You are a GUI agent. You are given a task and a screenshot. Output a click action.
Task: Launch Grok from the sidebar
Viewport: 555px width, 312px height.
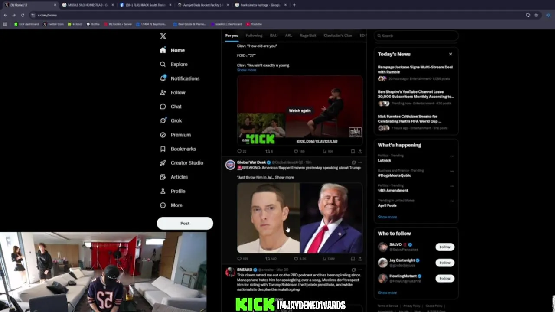tap(171, 120)
